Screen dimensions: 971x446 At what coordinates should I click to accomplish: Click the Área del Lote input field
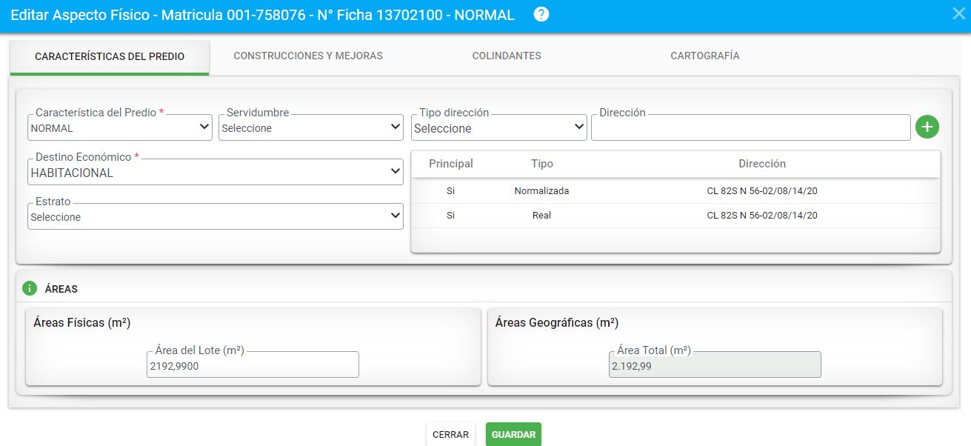point(252,365)
